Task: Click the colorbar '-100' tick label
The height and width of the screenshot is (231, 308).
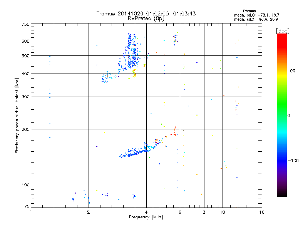Action: pyautogui.click(x=293, y=161)
